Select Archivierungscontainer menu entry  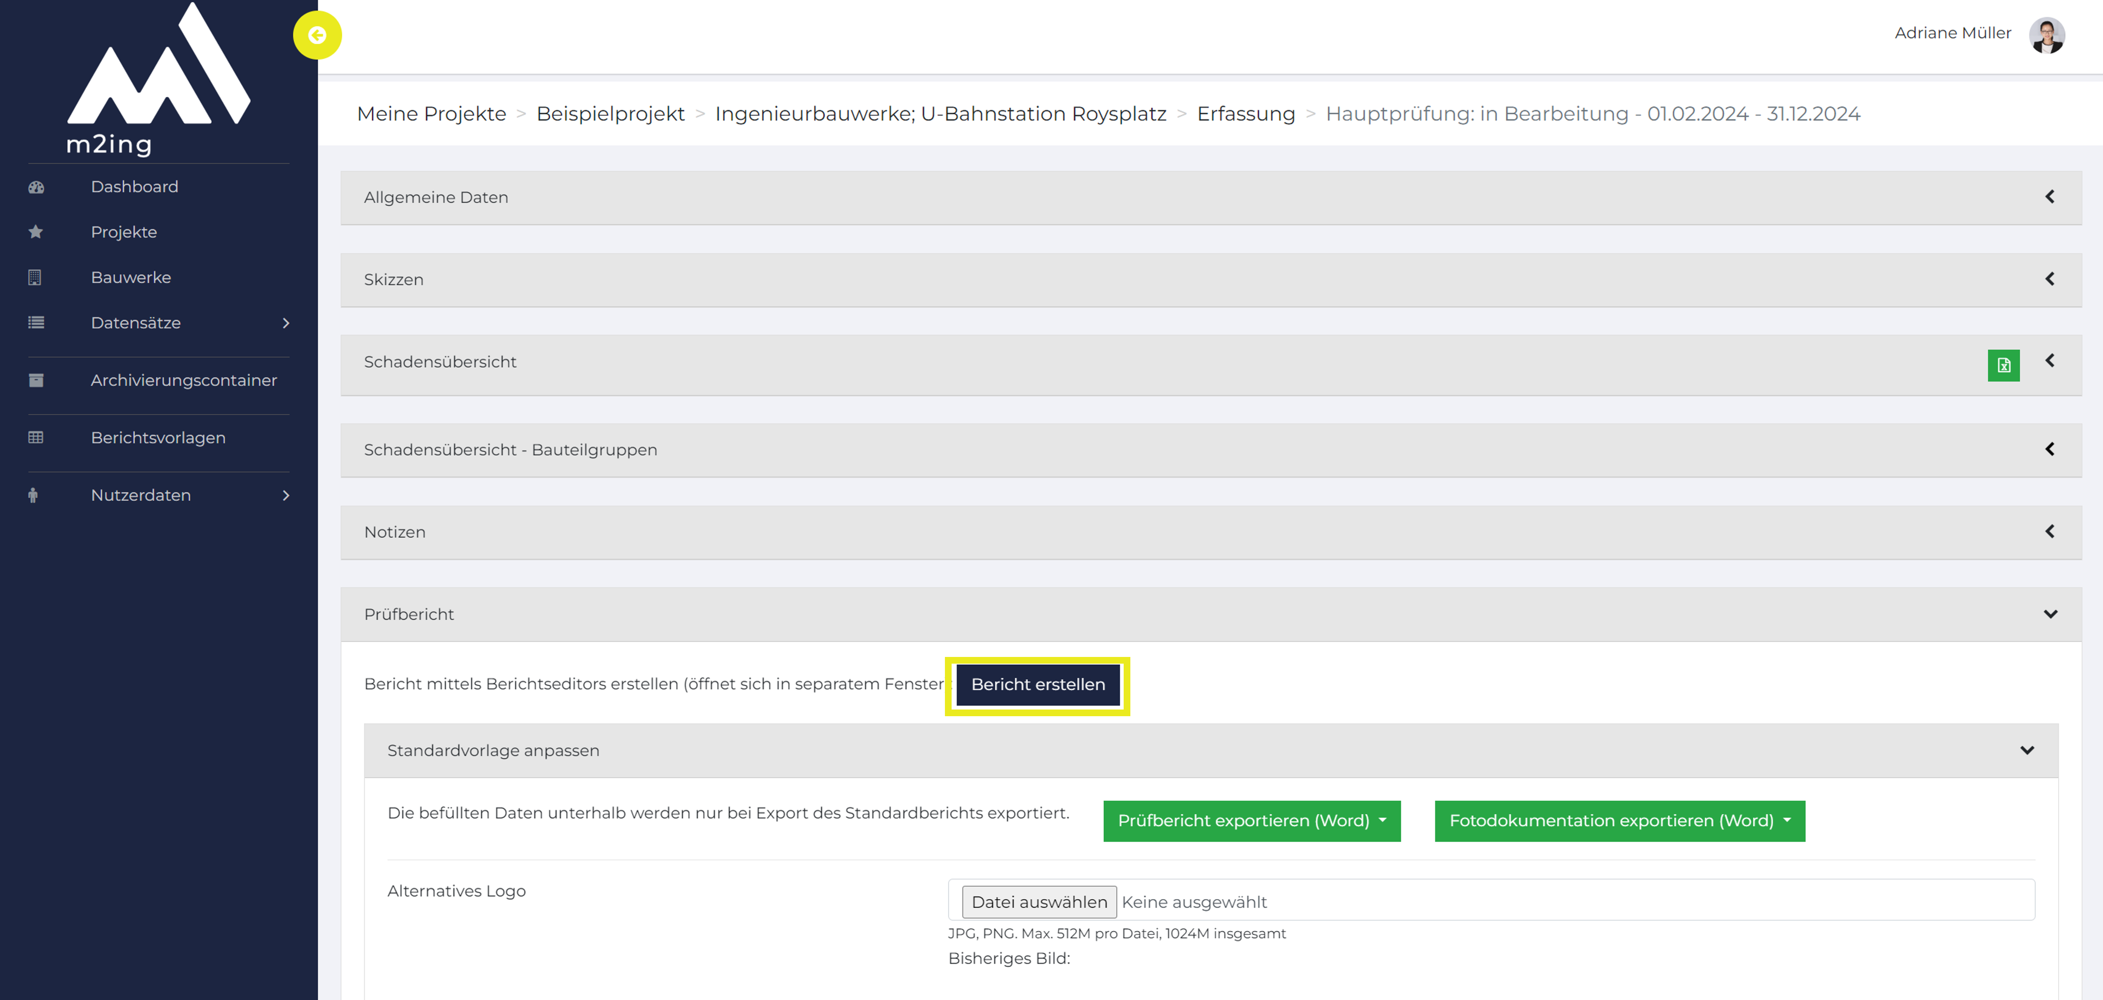tap(184, 380)
